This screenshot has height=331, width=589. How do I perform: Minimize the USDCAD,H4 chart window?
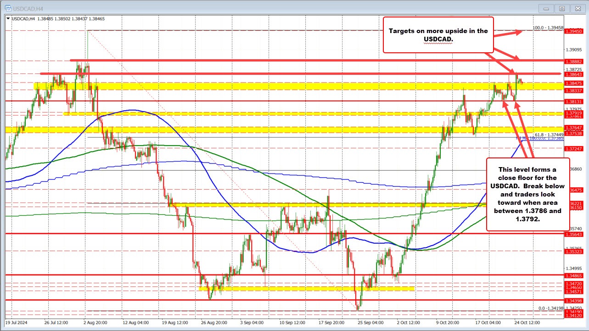(x=546, y=8)
